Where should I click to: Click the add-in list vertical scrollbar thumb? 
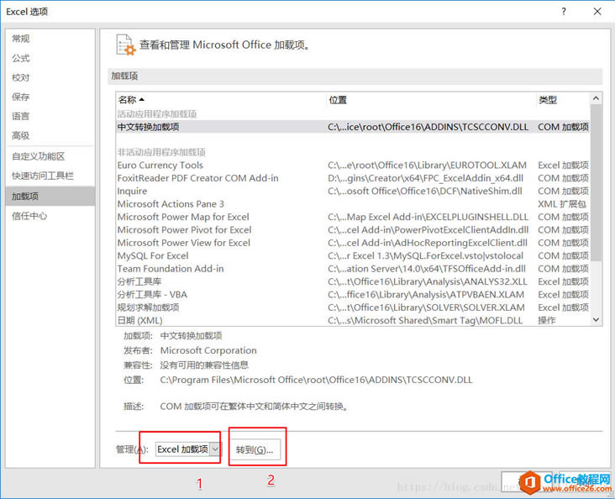(x=596, y=182)
